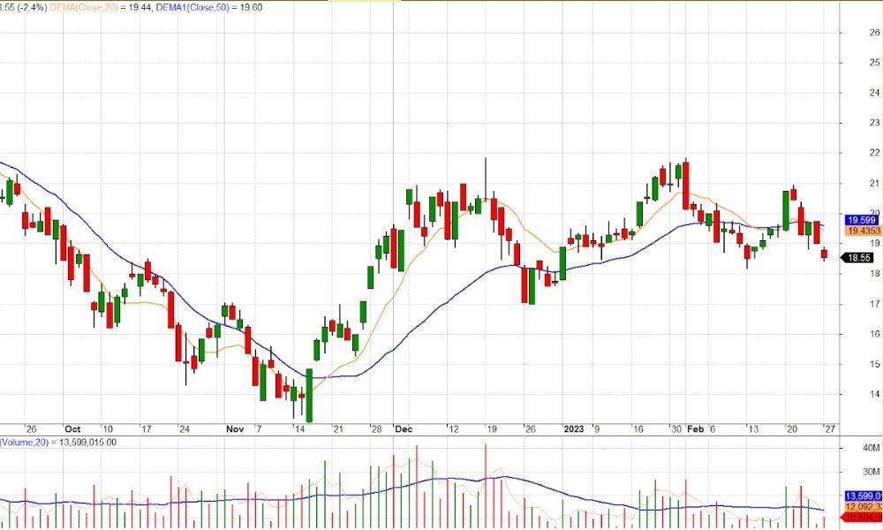
Task: Select the 24 label on price axis
Action: tap(874, 93)
